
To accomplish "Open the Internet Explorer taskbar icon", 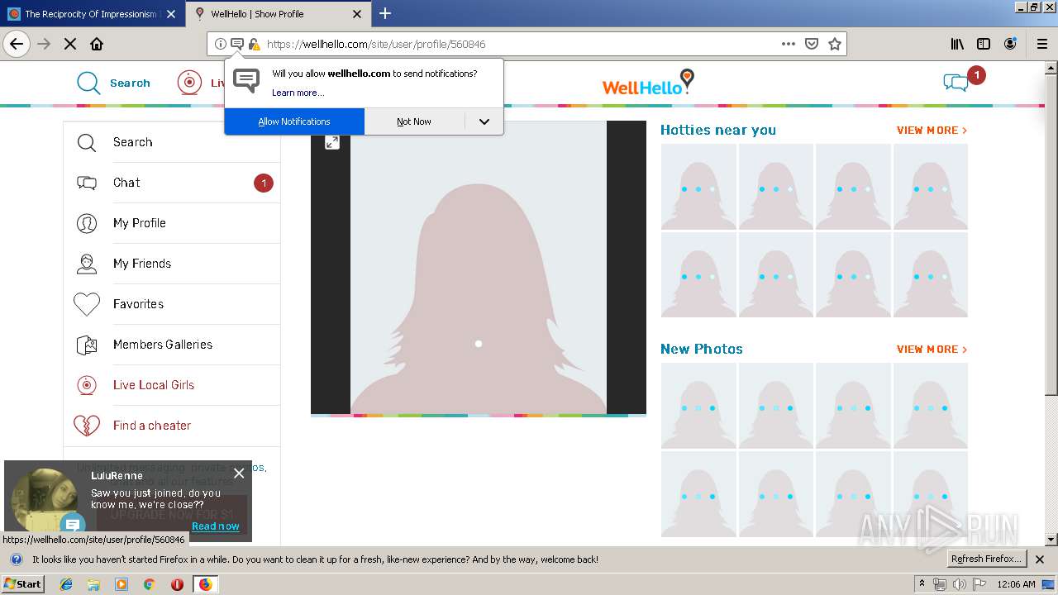I will tap(66, 584).
